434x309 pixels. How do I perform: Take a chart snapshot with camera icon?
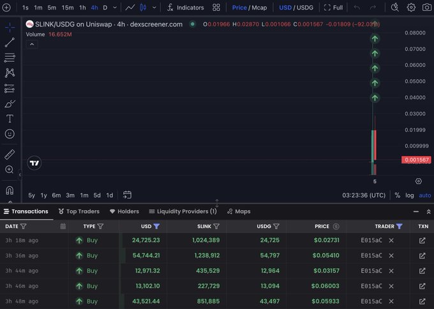tap(427, 8)
